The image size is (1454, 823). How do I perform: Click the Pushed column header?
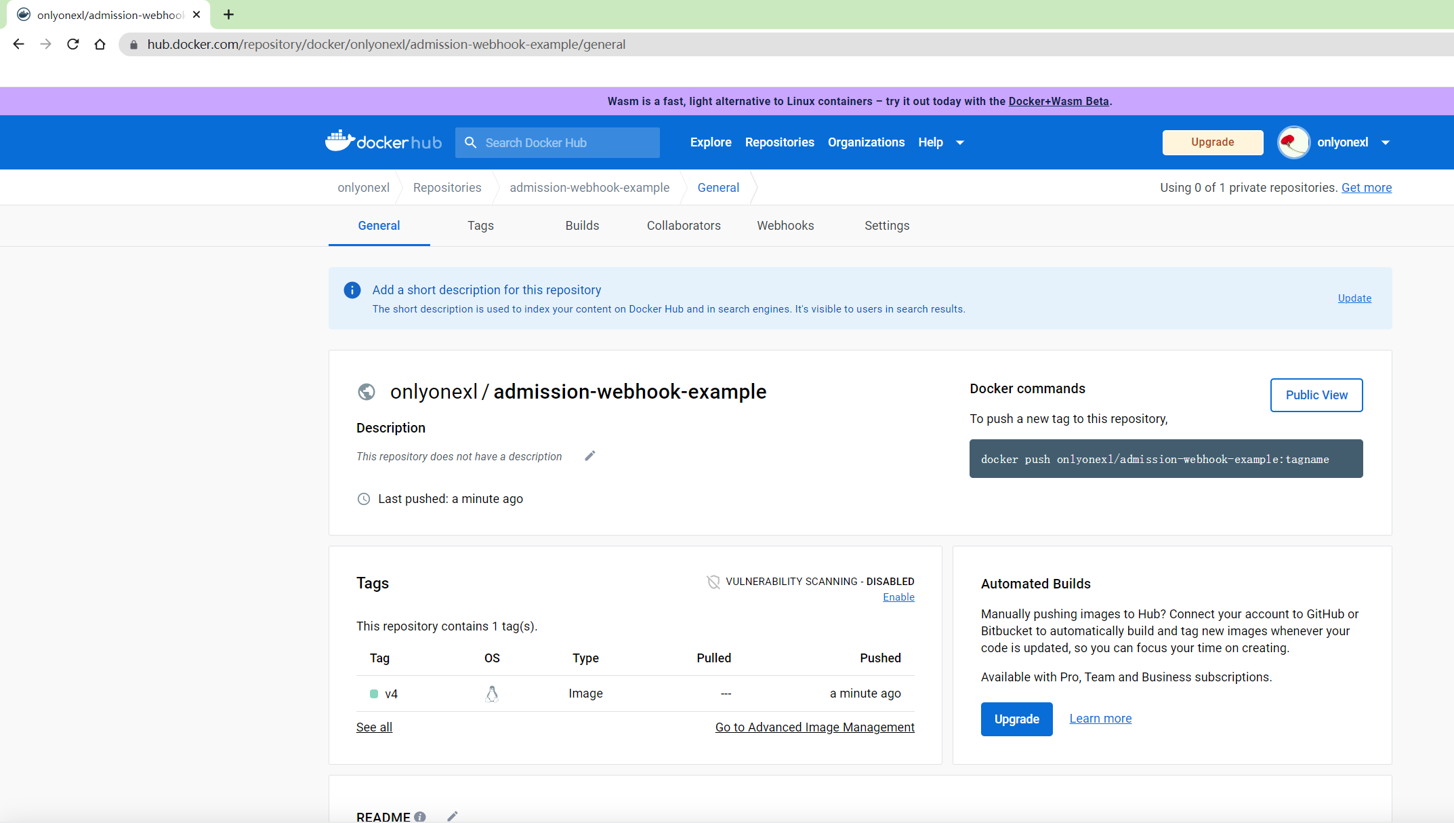pos(880,658)
